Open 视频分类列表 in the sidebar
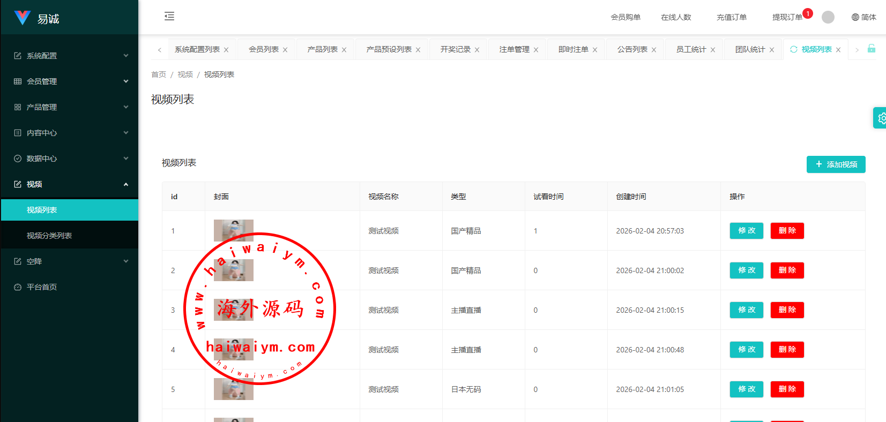 pyautogui.click(x=49, y=236)
